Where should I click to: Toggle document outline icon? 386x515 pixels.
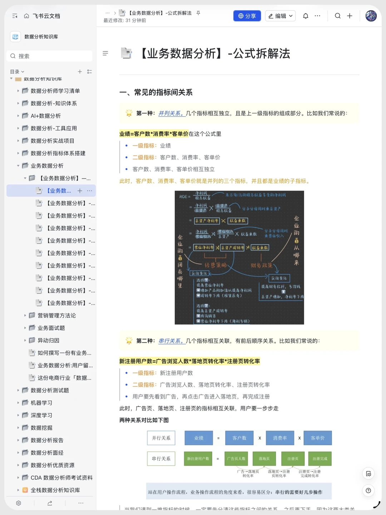point(105,53)
